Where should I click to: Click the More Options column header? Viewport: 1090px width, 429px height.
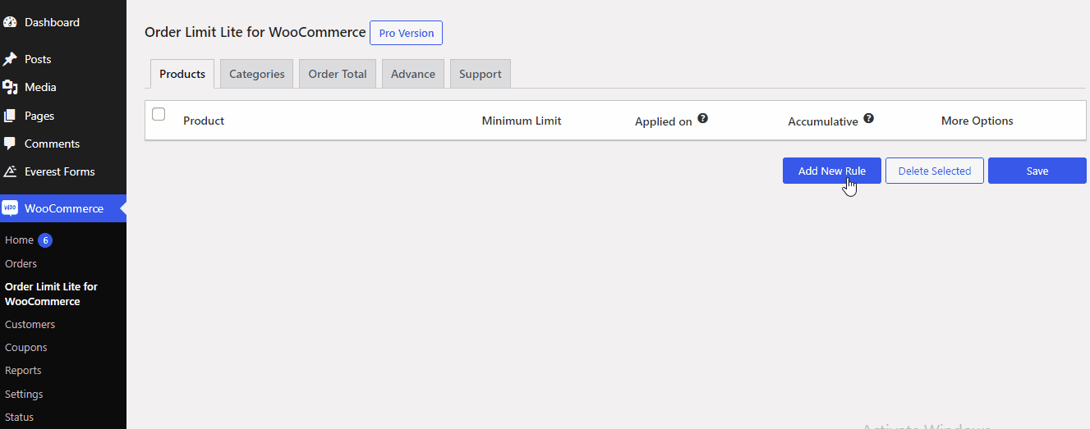coord(977,121)
